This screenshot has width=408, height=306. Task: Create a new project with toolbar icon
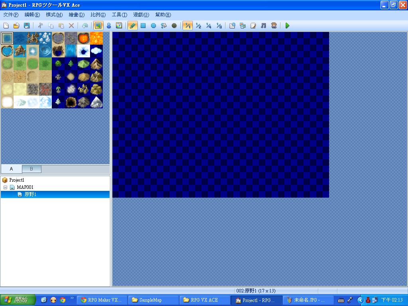pyautogui.click(x=6, y=25)
